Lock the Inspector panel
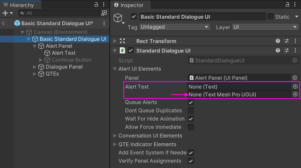Viewport: 301px width, 168px height. point(287,5)
